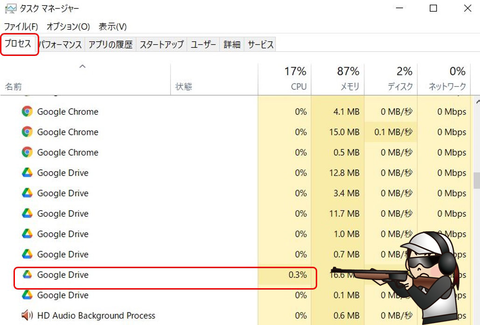Select the memory value 3.4 MB
This screenshot has width=480, height=325.
tap(346, 193)
